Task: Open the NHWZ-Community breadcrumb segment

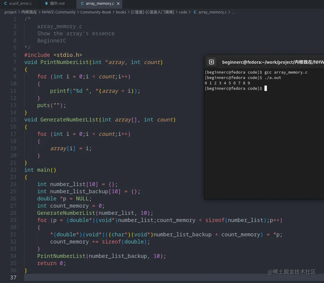Action: [59, 12]
